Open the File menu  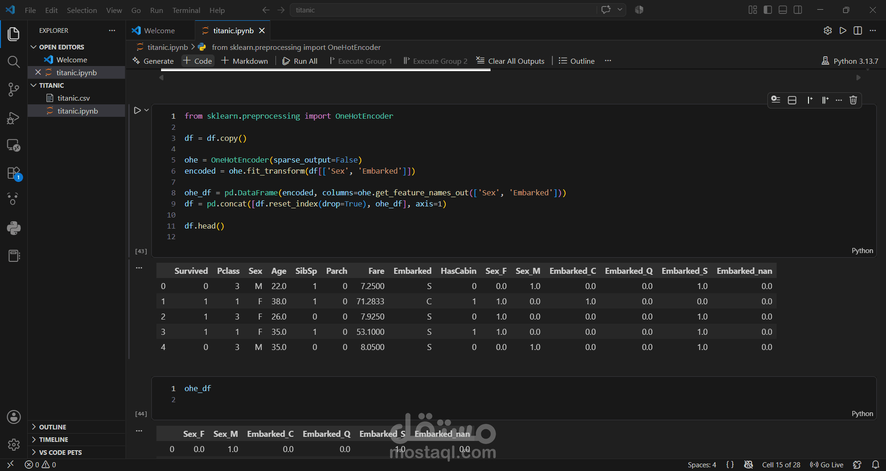pos(30,10)
